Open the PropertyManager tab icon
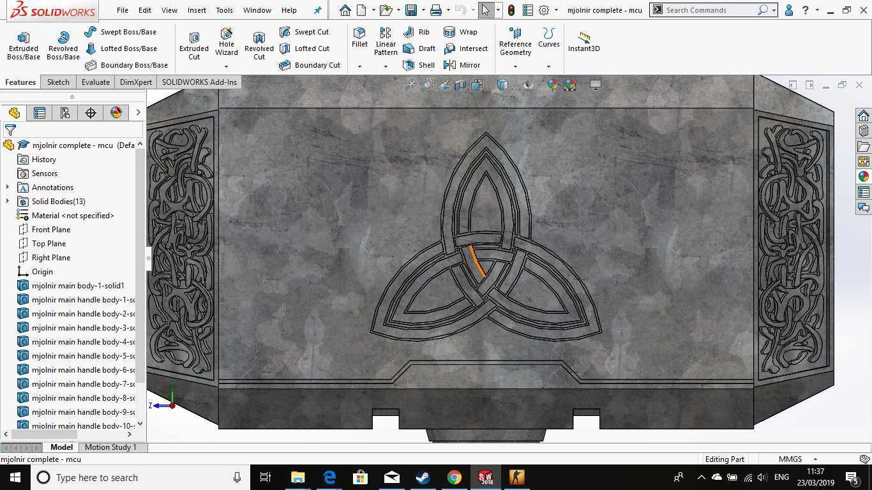872x490 pixels. click(x=40, y=113)
